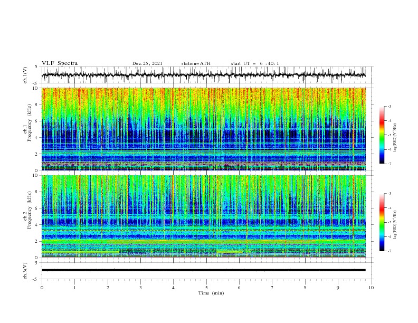The image size is (418, 323).
Task: Click the upper colorbar log(PSD)(V²/Hz) label
Action: pos(395,138)
